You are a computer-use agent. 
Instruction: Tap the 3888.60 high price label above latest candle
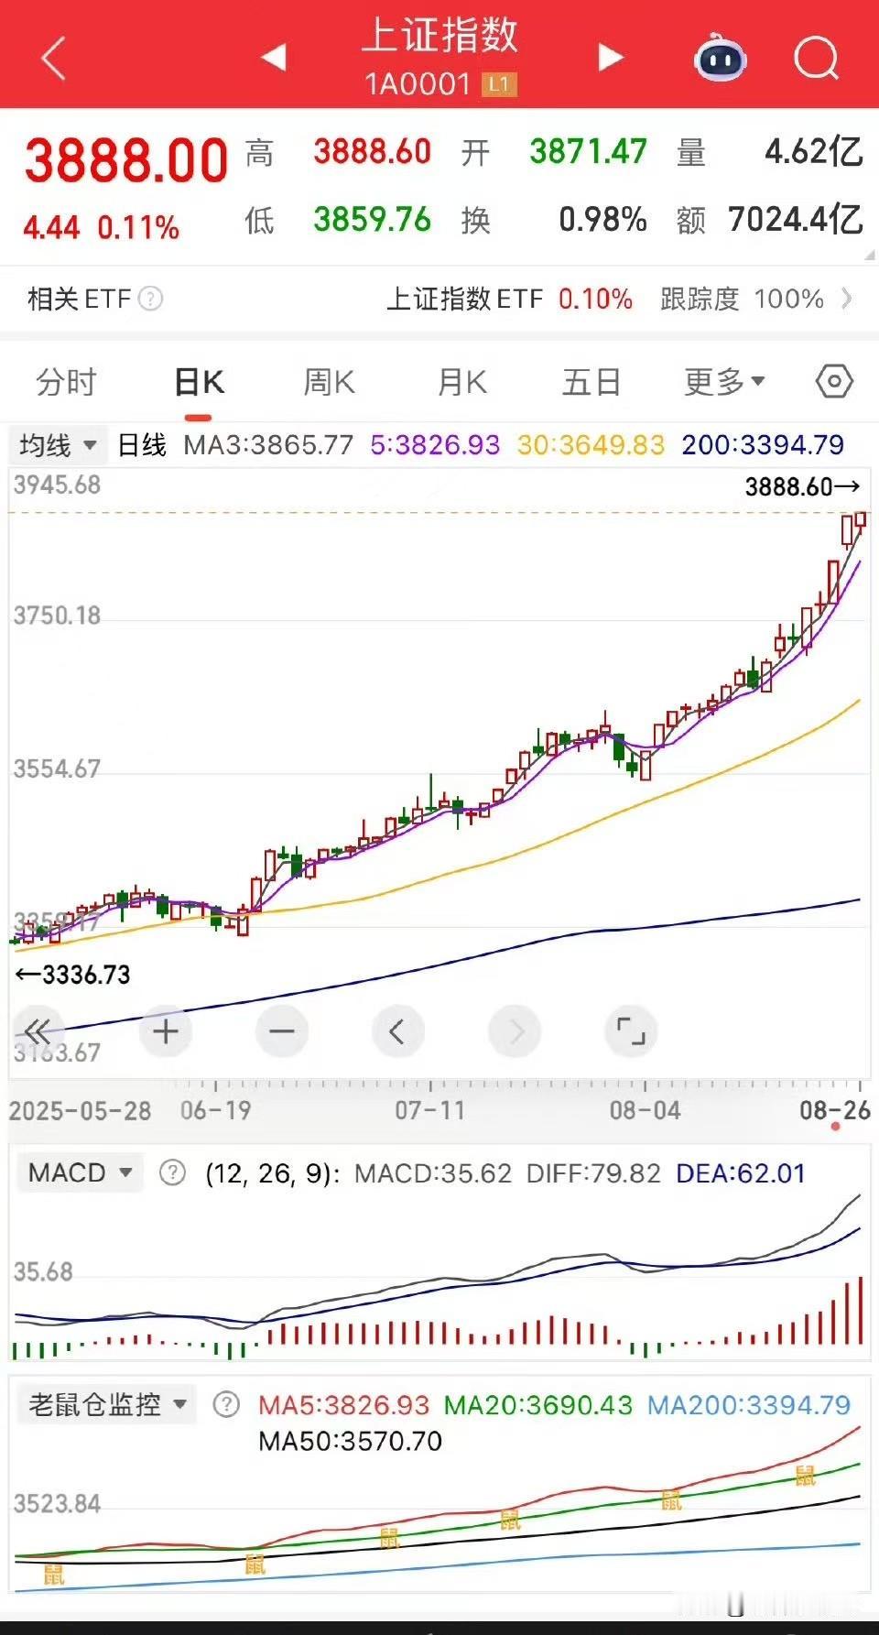tap(802, 486)
